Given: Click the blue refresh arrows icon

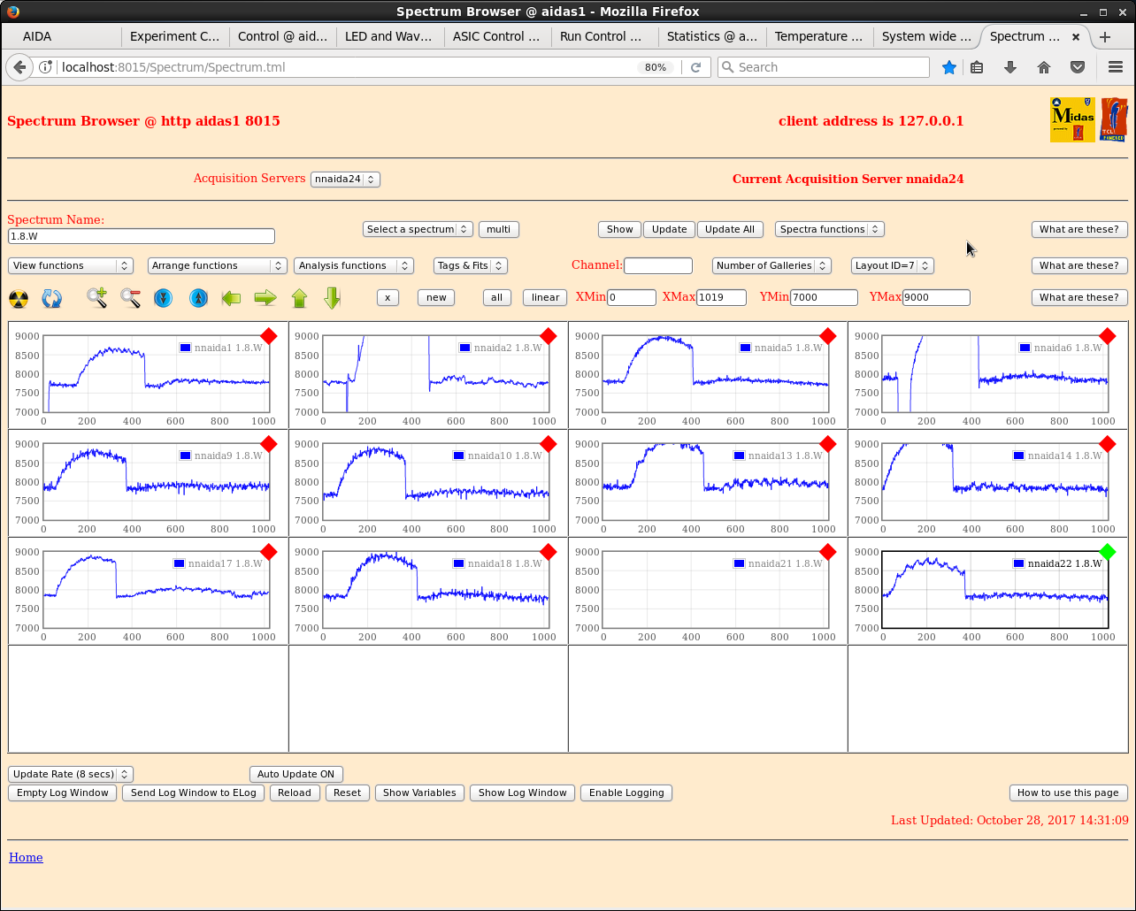Looking at the screenshot, I should pos(52,298).
